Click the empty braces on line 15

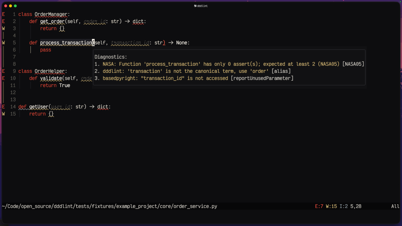51,114
